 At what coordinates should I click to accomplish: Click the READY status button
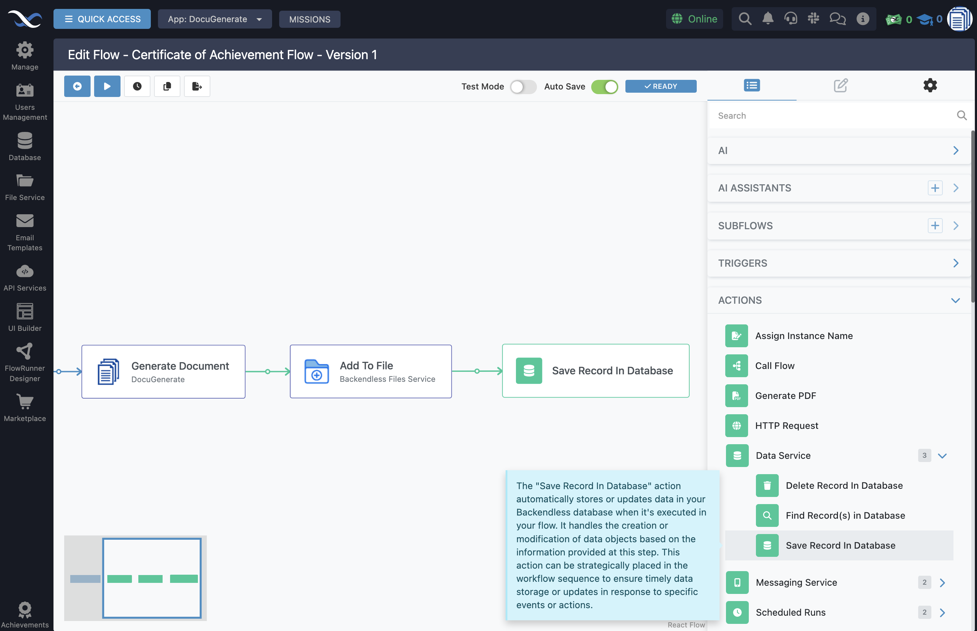point(660,86)
